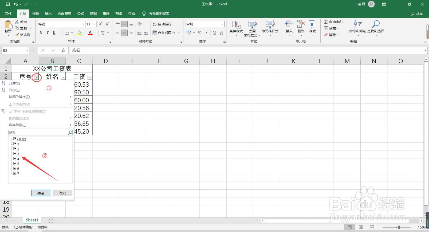Switch to the 公式 Formulas tab

[81, 13]
